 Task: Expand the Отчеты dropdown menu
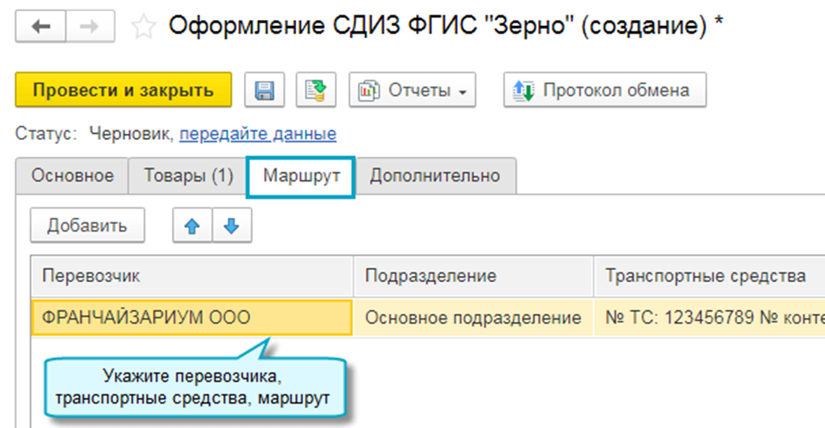pos(412,89)
